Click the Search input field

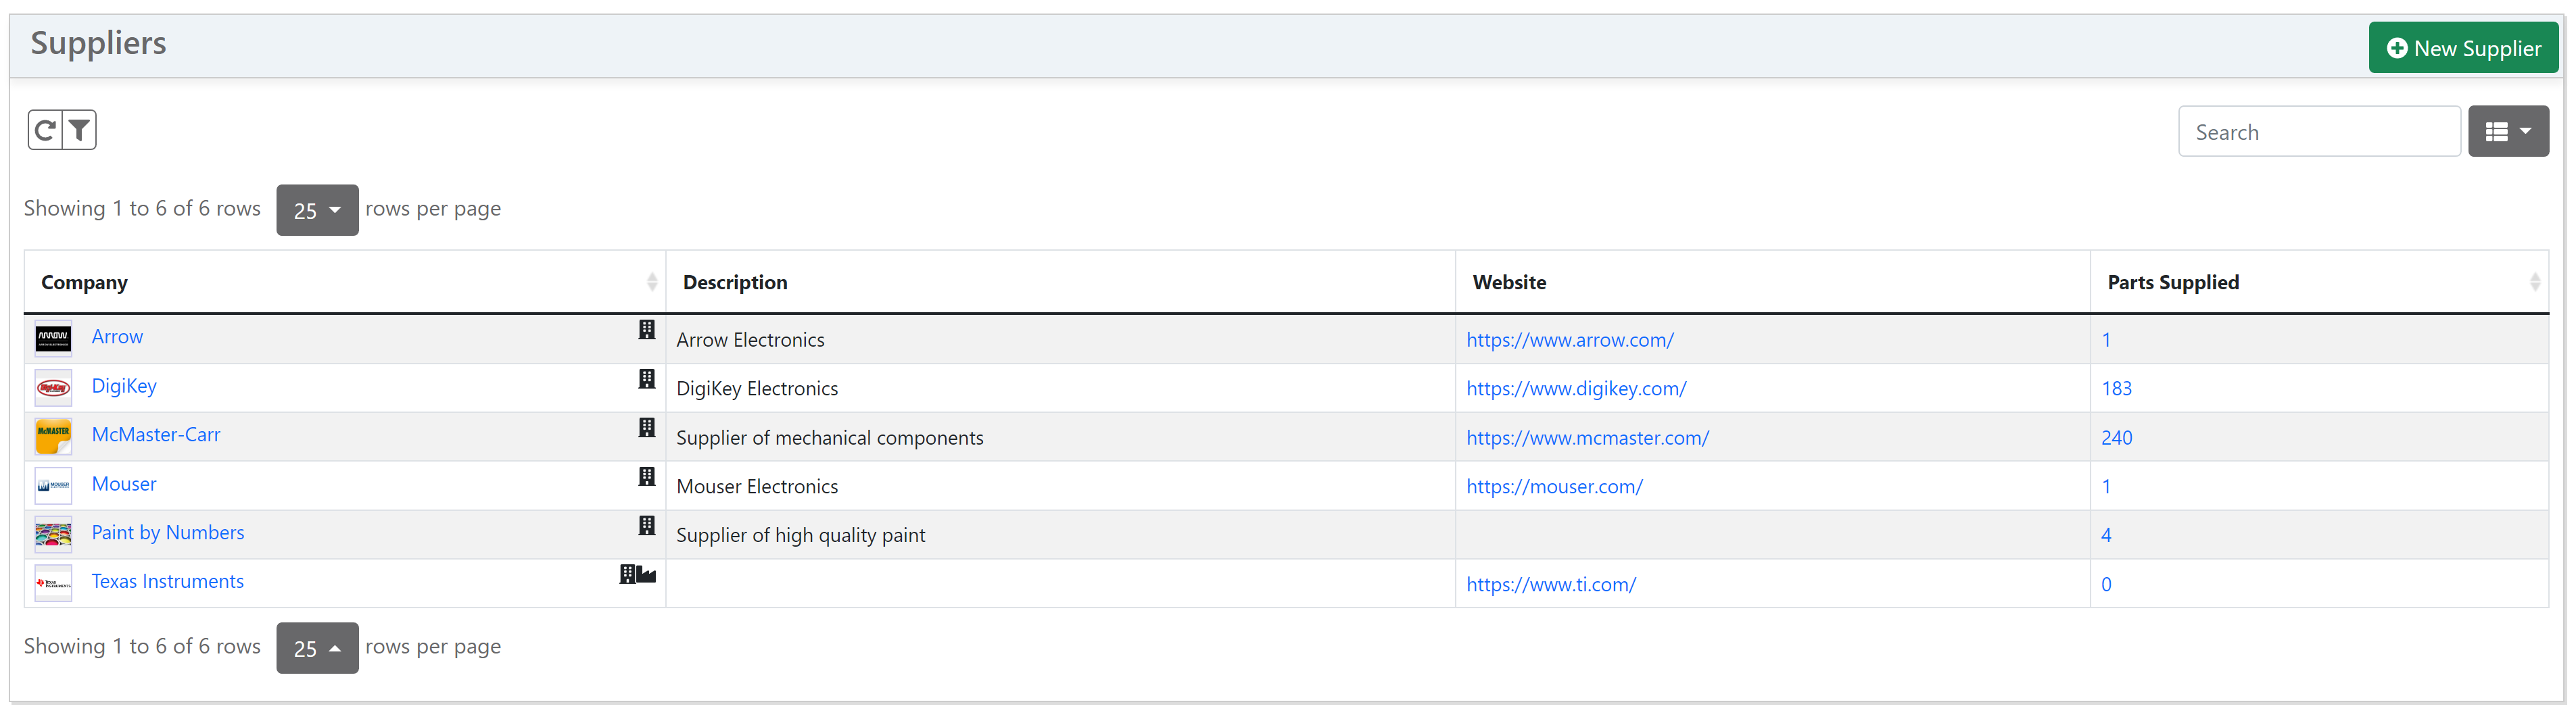(2318, 132)
